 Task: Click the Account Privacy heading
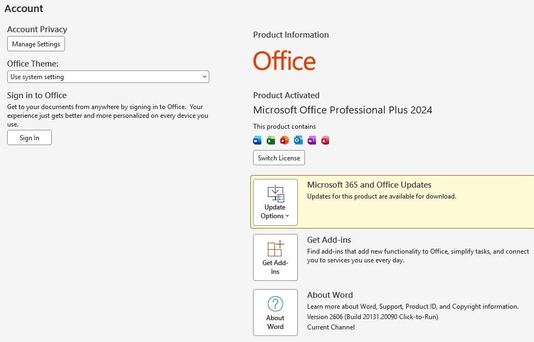pyautogui.click(x=37, y=29)
